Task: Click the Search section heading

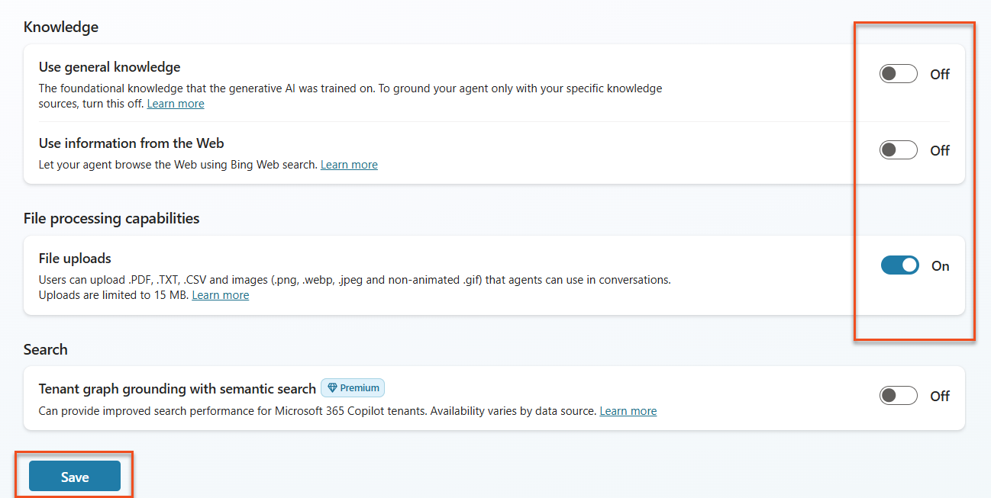Action: [45, 349]
